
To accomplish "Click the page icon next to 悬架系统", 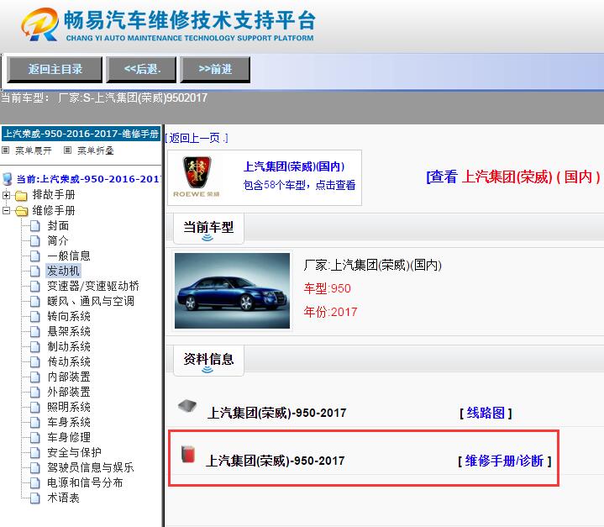I will tap(35, 331).
